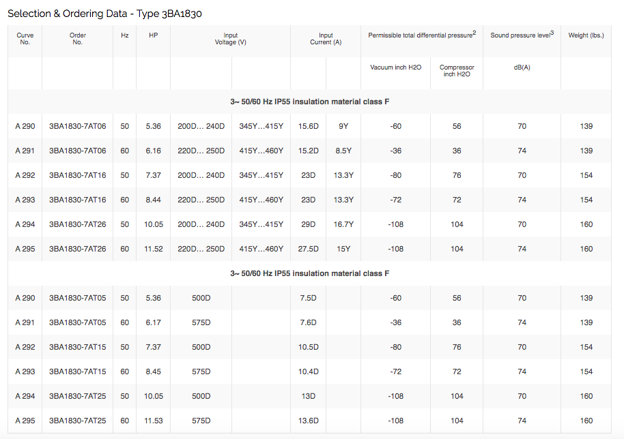Image resolution: width=624 pixels, height=439 pixels.
Task: Click the HP value 6.16
Action: click(x=153, y=151)
